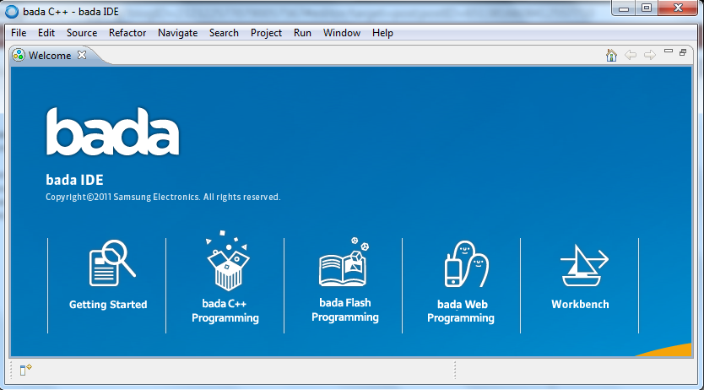Open the Refactor menu
This screenshot has height=390, width=704.
click(127, 33)
